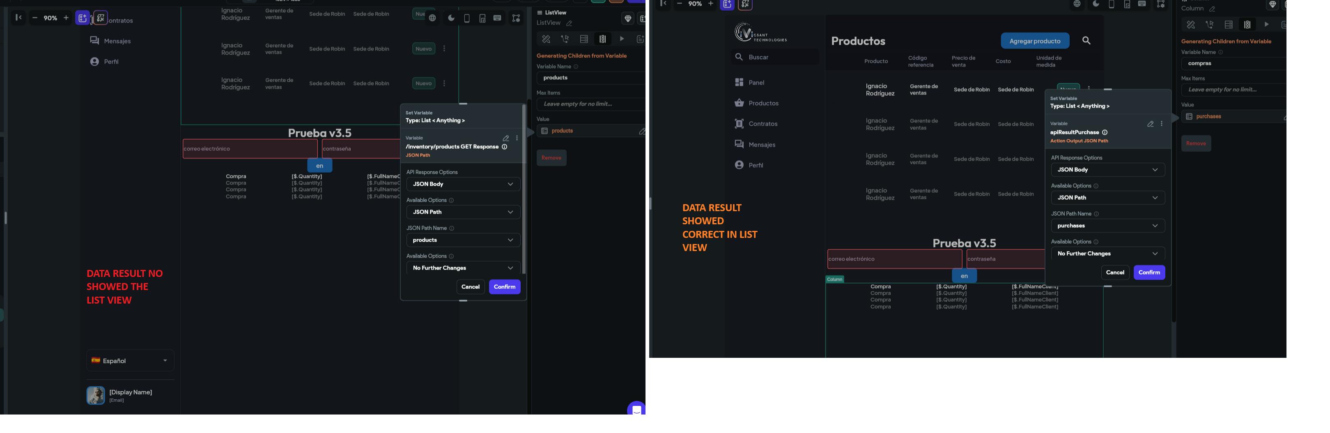
Task: Open the actions tab for ListView
Action: (565, 39)
